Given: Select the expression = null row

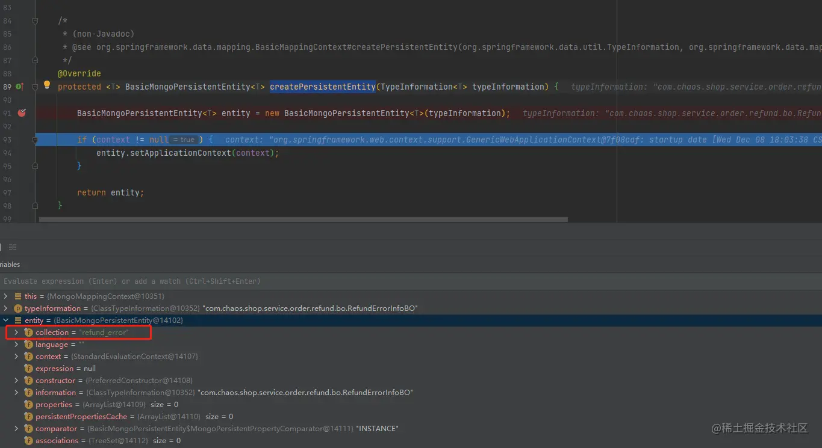Looking at the screenshot, I should point(411,369).
